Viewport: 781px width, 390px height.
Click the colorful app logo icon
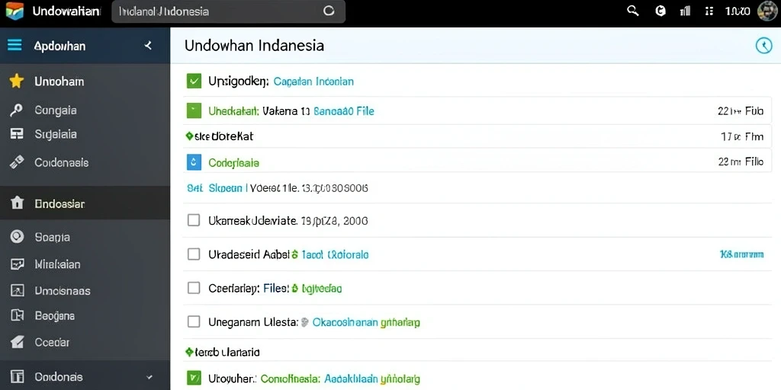(x=14, y=11)
